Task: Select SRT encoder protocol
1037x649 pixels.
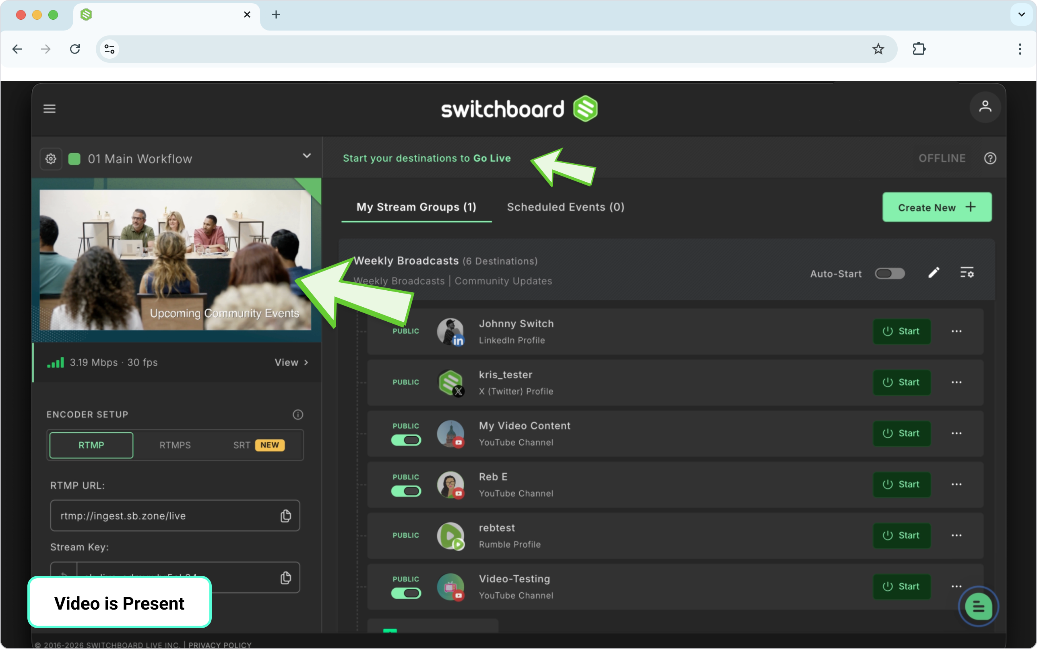Action: [259, 445]
